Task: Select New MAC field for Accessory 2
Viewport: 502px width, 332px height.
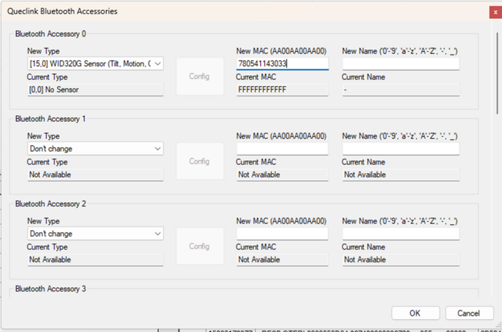Action: (x=282, y=234)
